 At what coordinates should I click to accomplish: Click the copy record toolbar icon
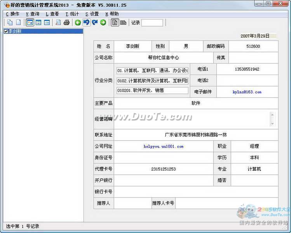click(x=10, y=23)
